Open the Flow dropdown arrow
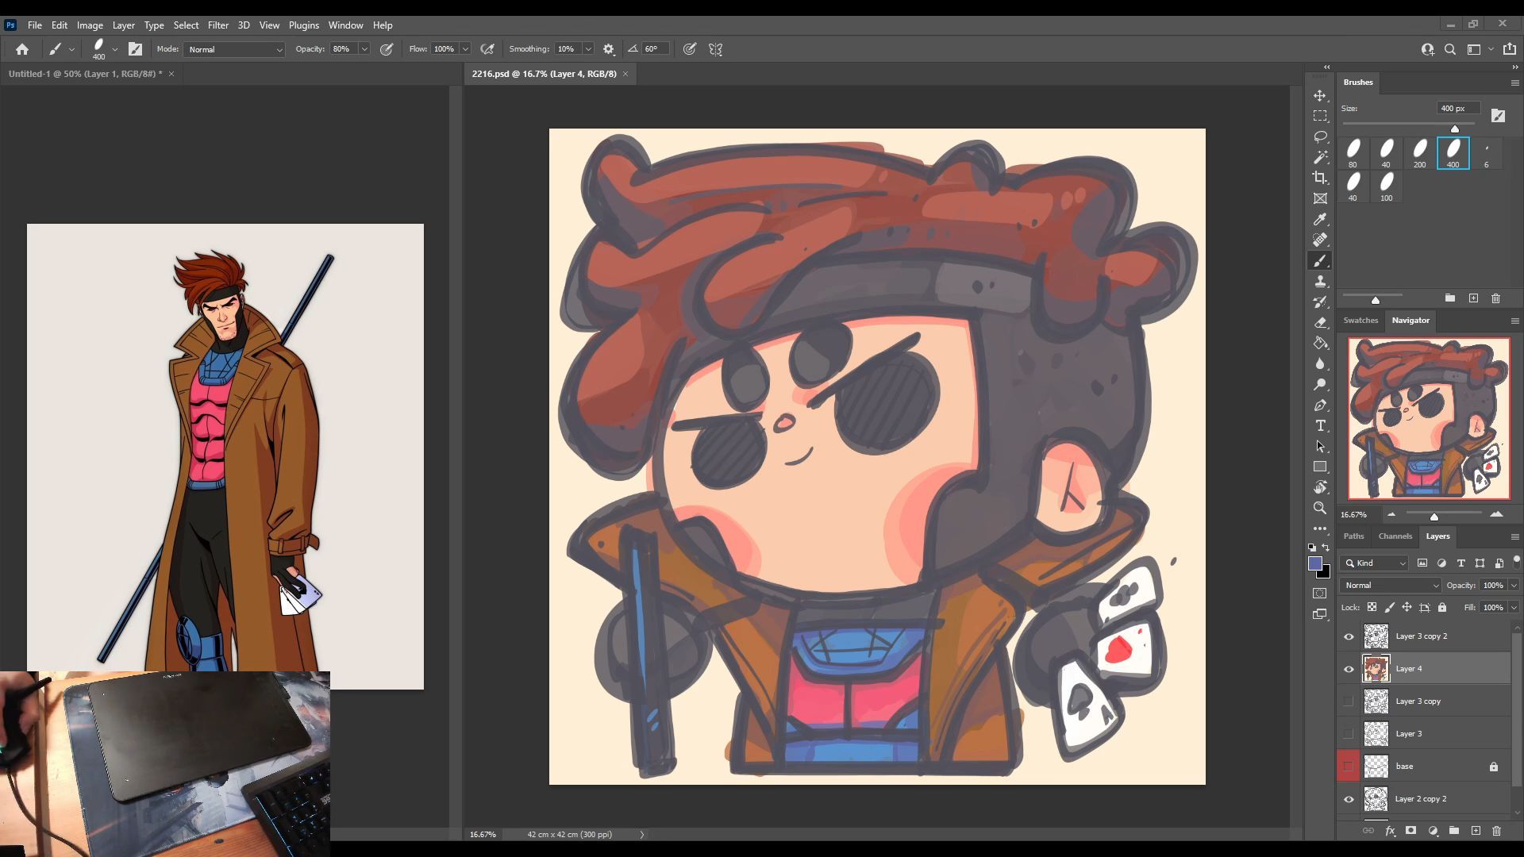This screenshot has width=1524, height=857. point(465,49)
